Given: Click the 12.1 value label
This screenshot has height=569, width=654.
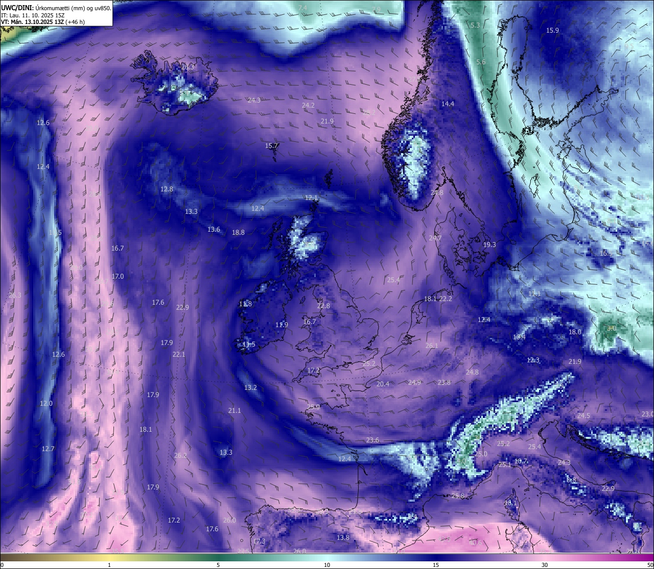Looking at the screenshot, I should (x=311, y=197).
